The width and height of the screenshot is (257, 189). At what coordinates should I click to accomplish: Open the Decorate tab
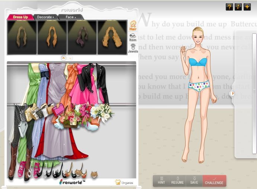pyautogui.click(x=46, y=17)
